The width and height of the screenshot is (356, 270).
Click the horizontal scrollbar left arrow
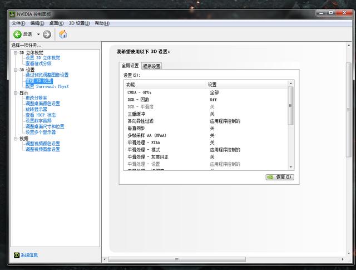tap(105, 259)
